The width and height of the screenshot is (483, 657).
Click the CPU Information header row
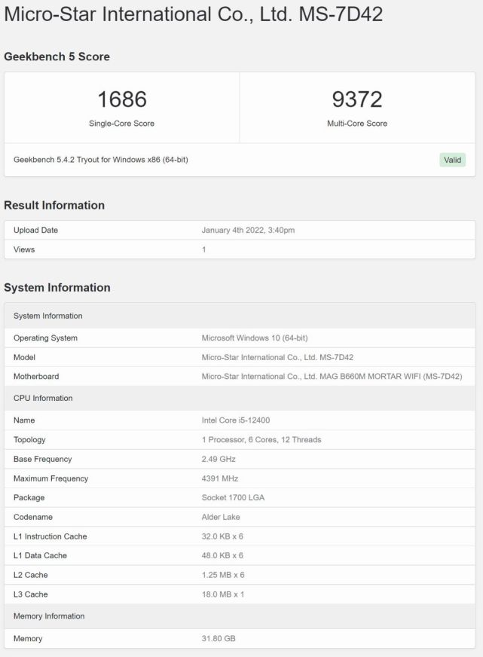pyautogui.click(x=240, y=398)
